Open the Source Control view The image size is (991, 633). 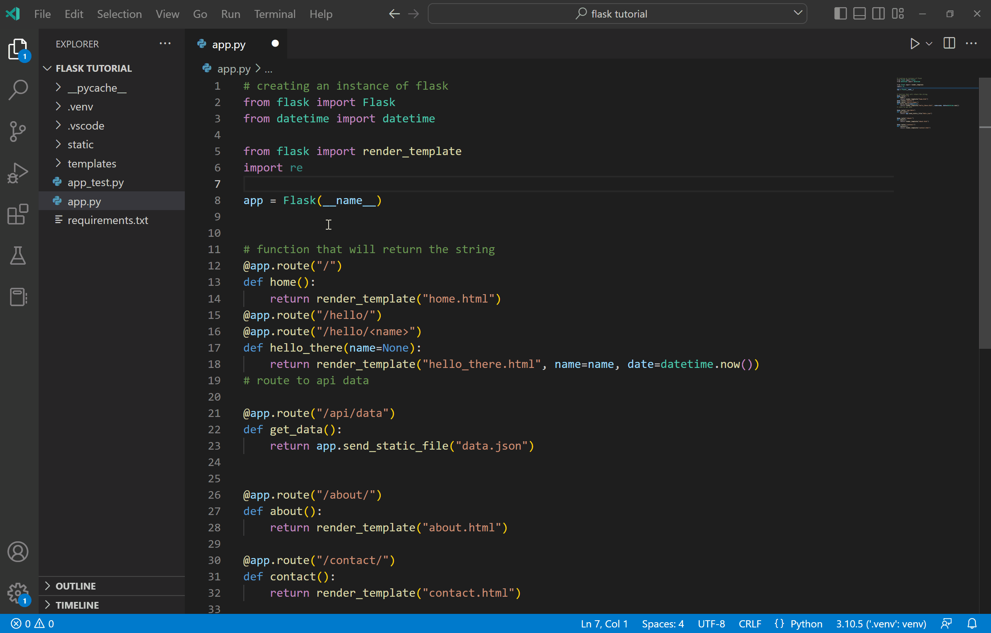tap(18, 131)
